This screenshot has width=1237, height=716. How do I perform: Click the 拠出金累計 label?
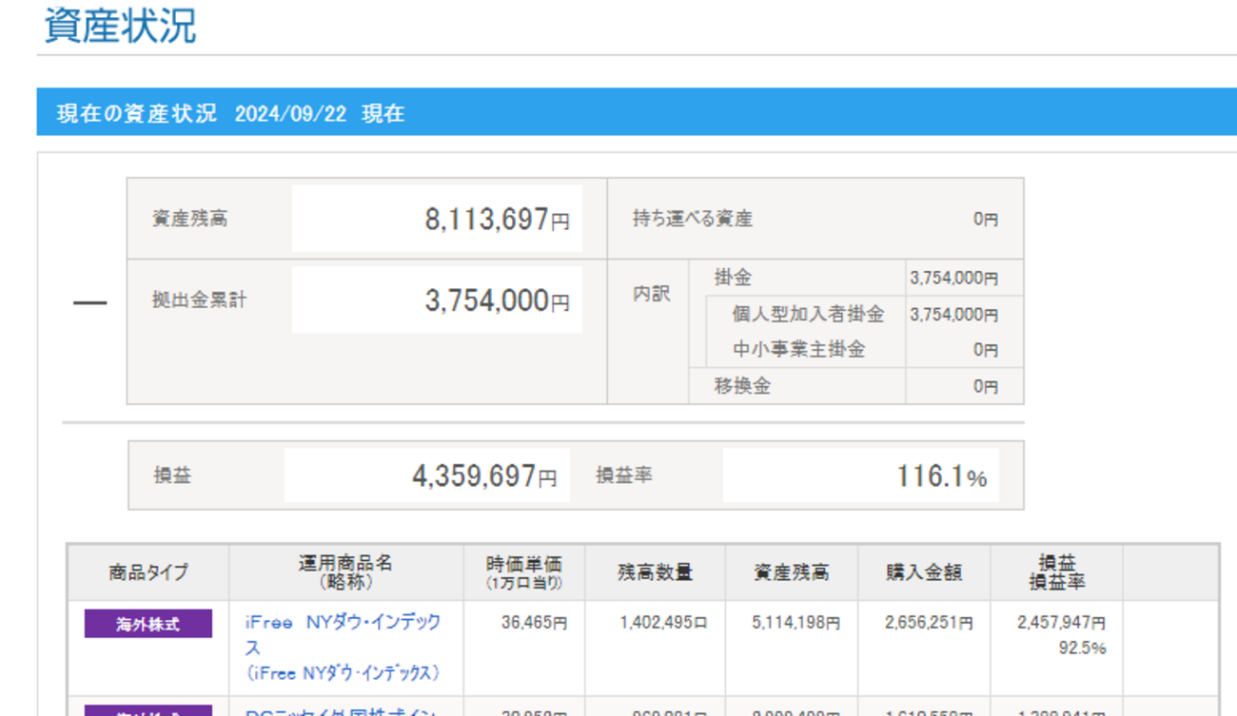tap(200, 300)
